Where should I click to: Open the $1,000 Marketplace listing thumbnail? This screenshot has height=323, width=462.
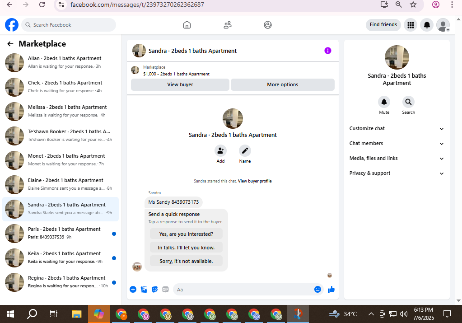[135, 70]
